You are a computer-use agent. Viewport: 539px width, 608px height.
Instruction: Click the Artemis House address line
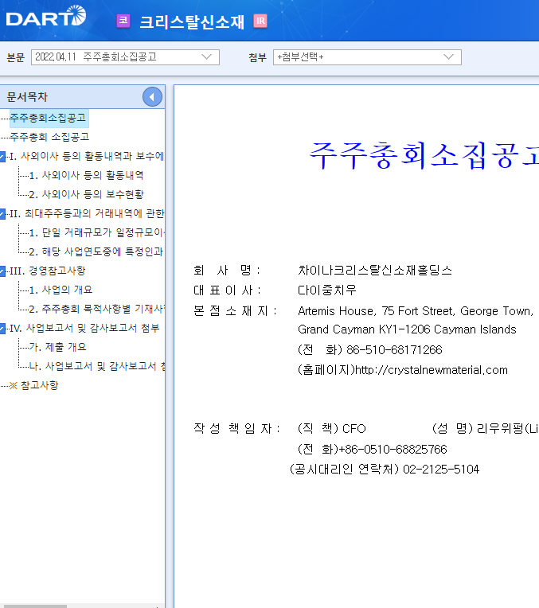(416, 311)
